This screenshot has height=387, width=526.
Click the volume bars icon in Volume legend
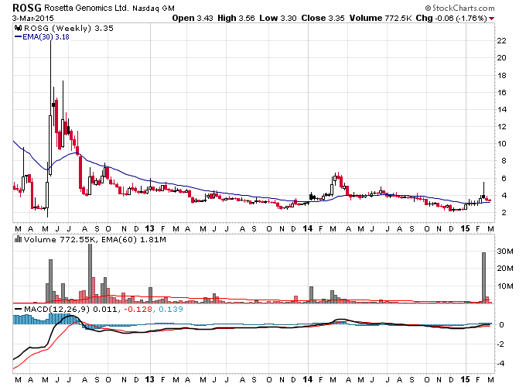tap(19, 239)
